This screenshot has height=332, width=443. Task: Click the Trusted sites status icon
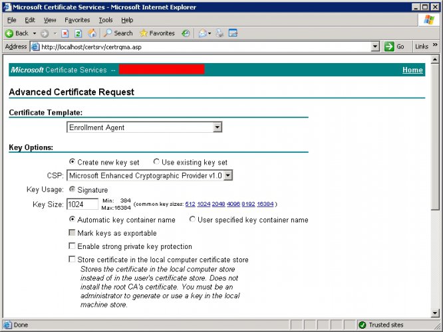363,325
